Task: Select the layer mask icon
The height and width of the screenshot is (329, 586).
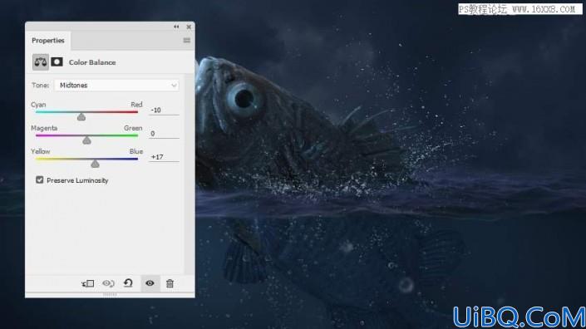Action: tap(57, 62)
